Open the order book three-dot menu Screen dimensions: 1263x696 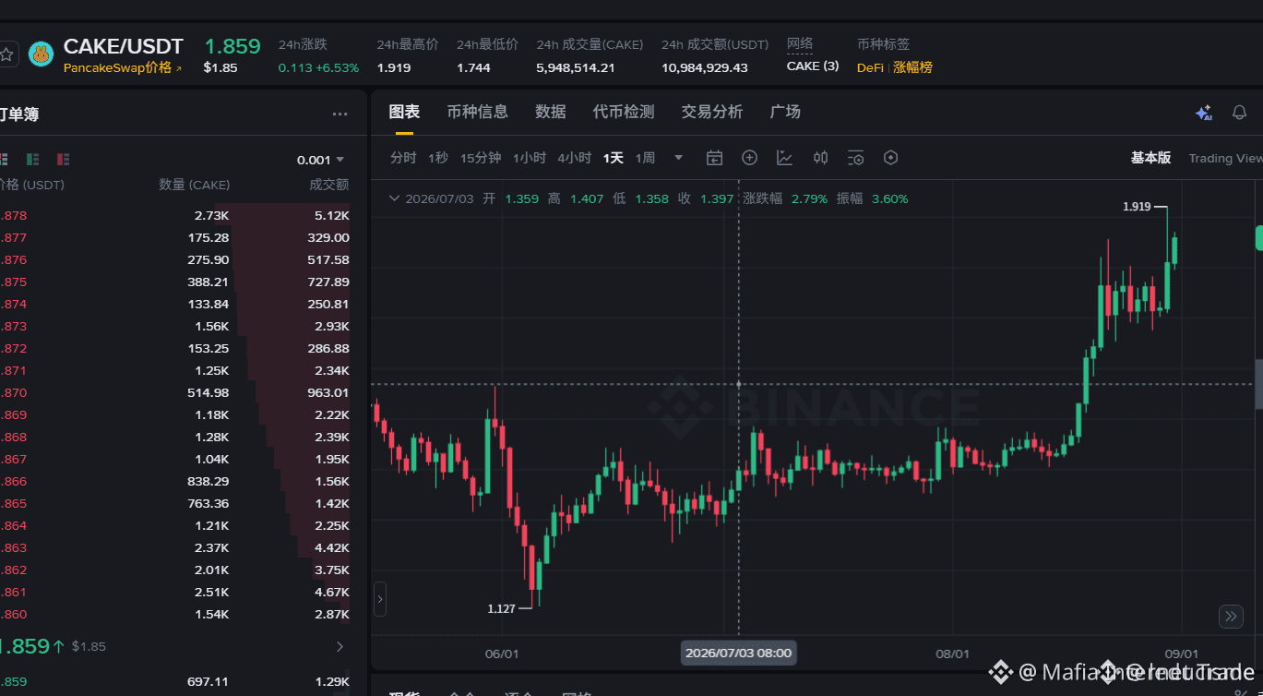pyautogui.click(x=340, y=114)
